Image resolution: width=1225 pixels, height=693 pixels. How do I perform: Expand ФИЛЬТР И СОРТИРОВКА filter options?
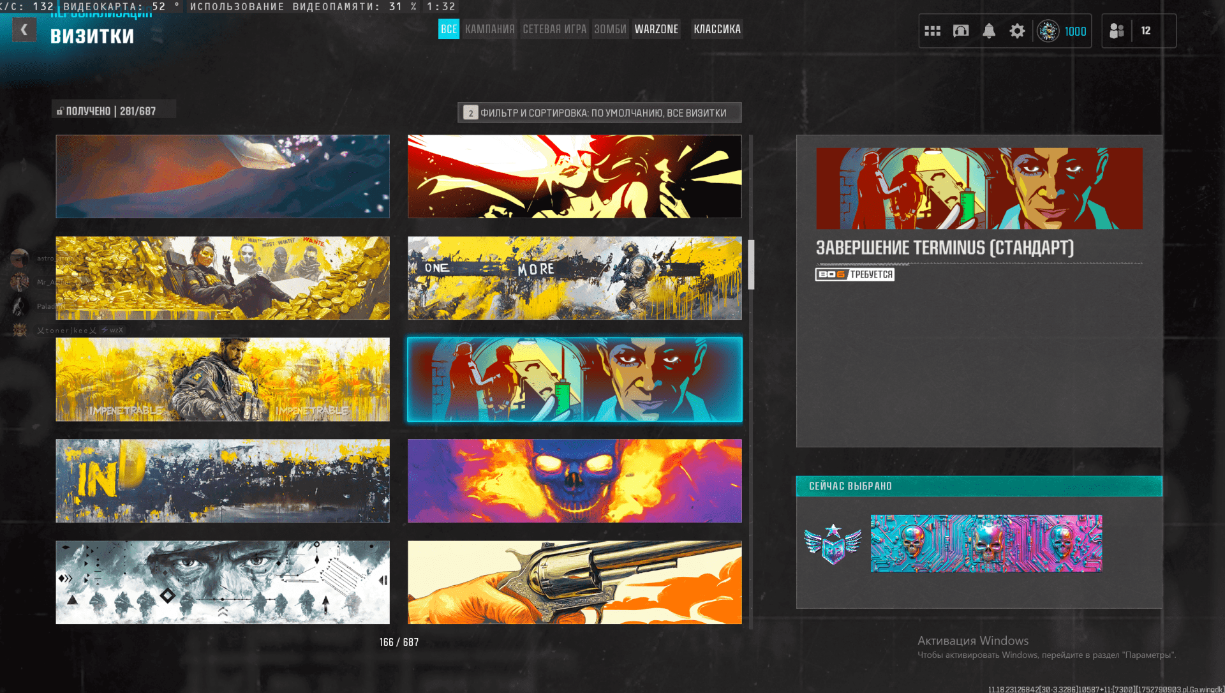(599, 113)
